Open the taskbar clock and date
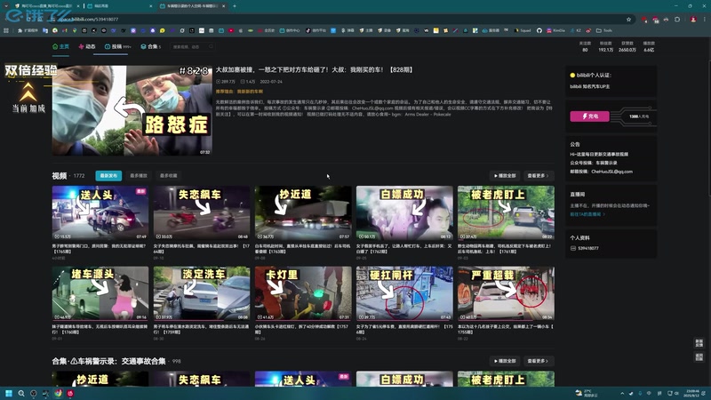The height and width of the screenshot is (400, 711). coord(692,393)
